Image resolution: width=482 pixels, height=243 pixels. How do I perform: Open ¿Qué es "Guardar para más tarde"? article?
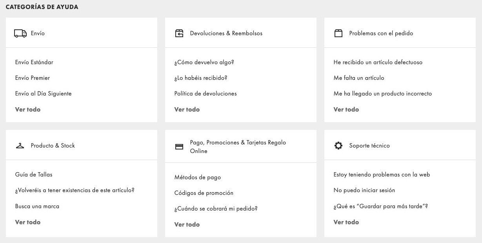pos(381,206)
